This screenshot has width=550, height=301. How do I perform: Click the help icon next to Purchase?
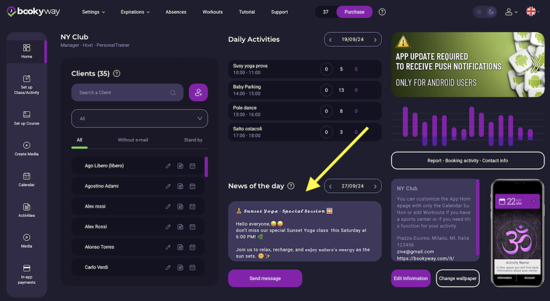click(382, 12)
